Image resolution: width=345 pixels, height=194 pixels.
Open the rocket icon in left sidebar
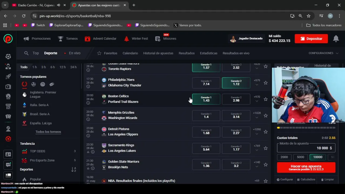(8, 77)
